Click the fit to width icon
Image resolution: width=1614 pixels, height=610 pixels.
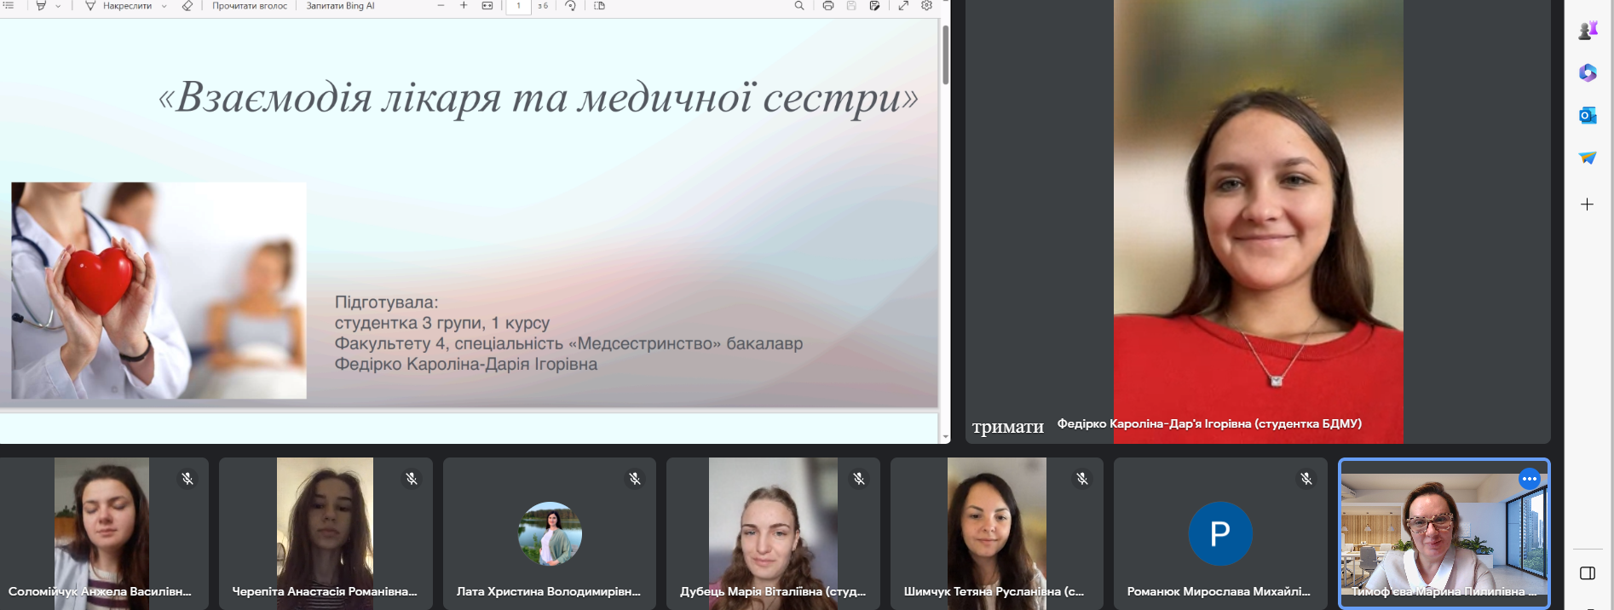click(487, 6)
